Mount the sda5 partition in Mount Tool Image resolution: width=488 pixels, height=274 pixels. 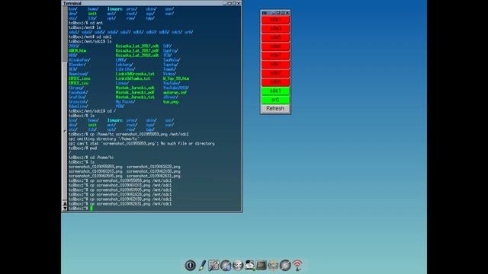[275, 37]
